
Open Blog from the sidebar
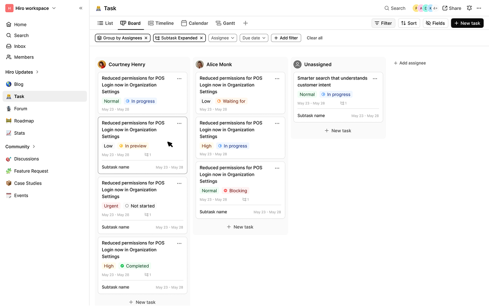click(x=19, y=84)
